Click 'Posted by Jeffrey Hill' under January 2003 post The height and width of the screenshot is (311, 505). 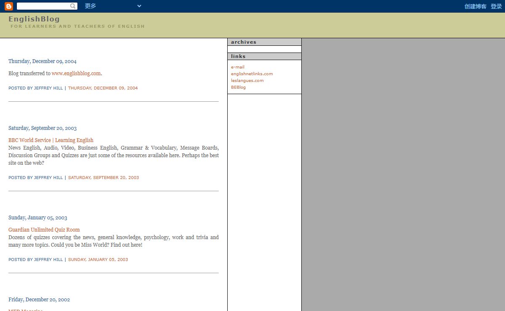click(35, 260)
